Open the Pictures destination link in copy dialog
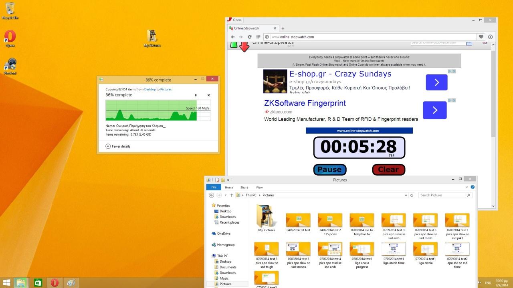The image size is (513, 288). pyautogui.click(x=166, y=89)
